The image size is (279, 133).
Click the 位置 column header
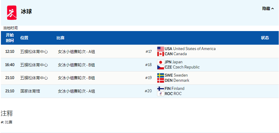tap(24, 38)
